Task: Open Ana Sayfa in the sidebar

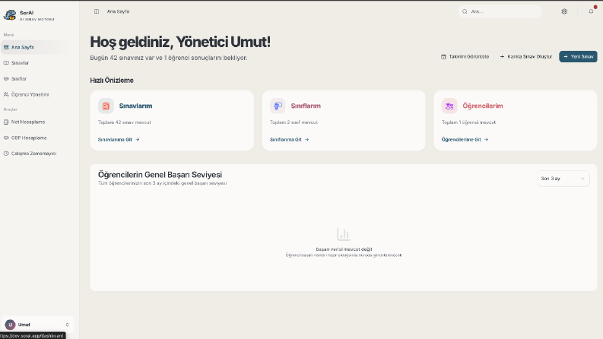Action: coord(36,47)
